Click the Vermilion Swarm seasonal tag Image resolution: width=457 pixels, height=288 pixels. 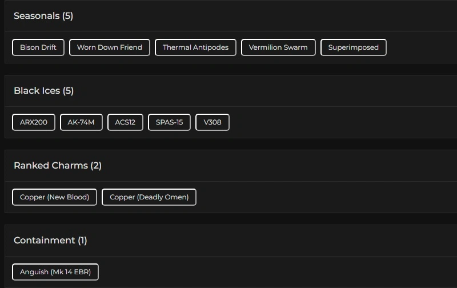click(278, 47)
